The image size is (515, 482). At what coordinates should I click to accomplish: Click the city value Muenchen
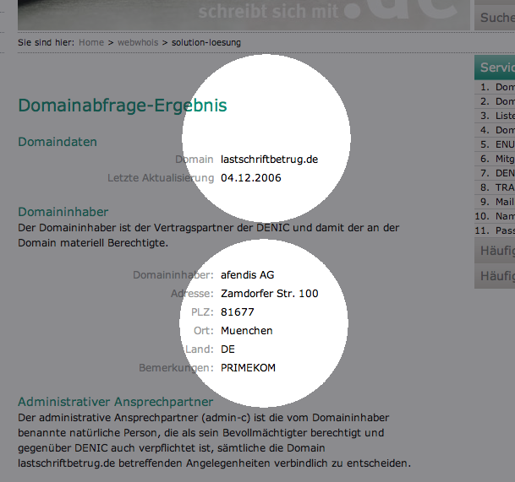(x=247, y=331)
